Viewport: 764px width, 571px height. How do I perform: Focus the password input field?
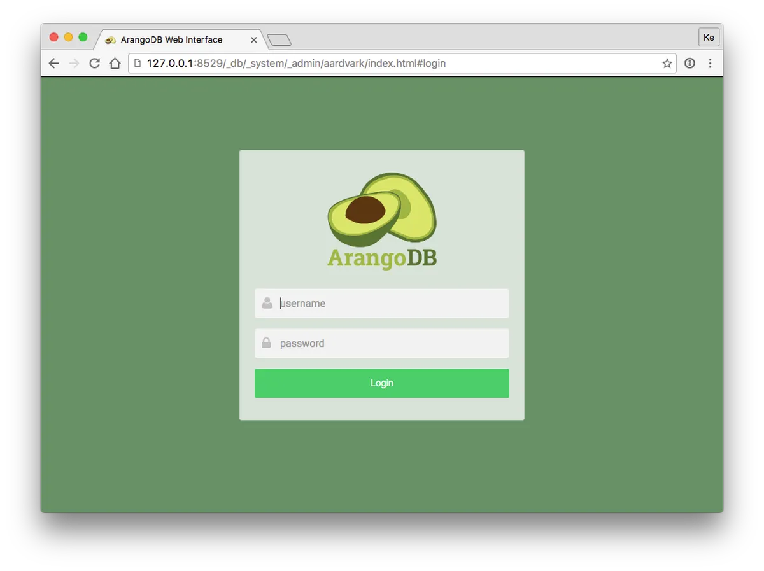pos(382,344)
